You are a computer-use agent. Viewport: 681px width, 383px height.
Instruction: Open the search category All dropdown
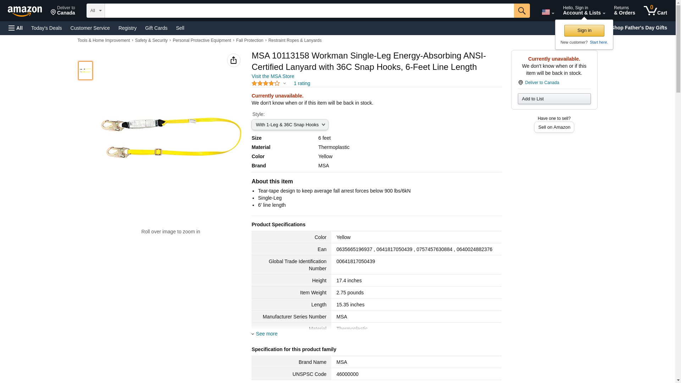[95, 11]
